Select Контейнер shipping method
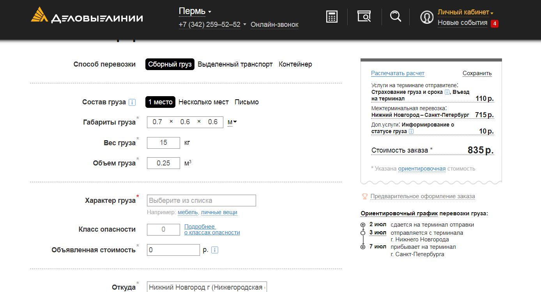This screenshot has width=541, height=292. 295,64
